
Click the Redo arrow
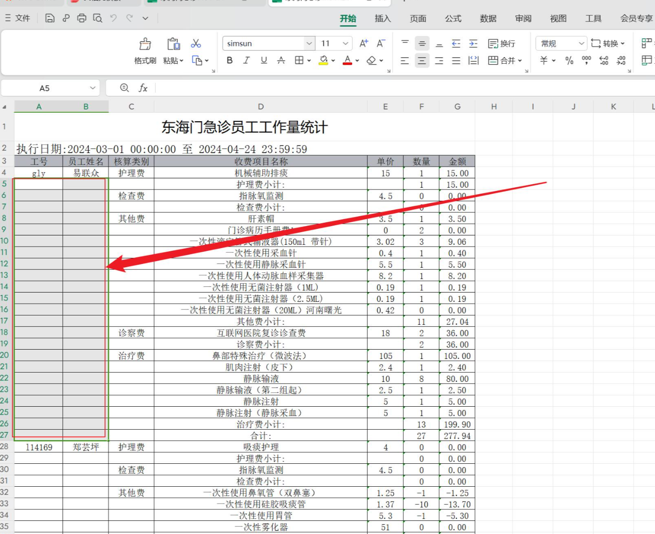pos(130,18)
